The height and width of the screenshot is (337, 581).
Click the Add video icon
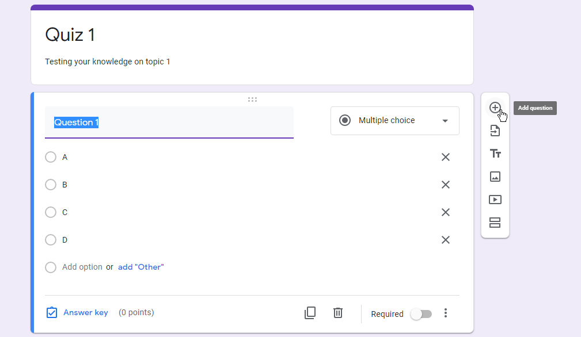click(x=495, y=200)
